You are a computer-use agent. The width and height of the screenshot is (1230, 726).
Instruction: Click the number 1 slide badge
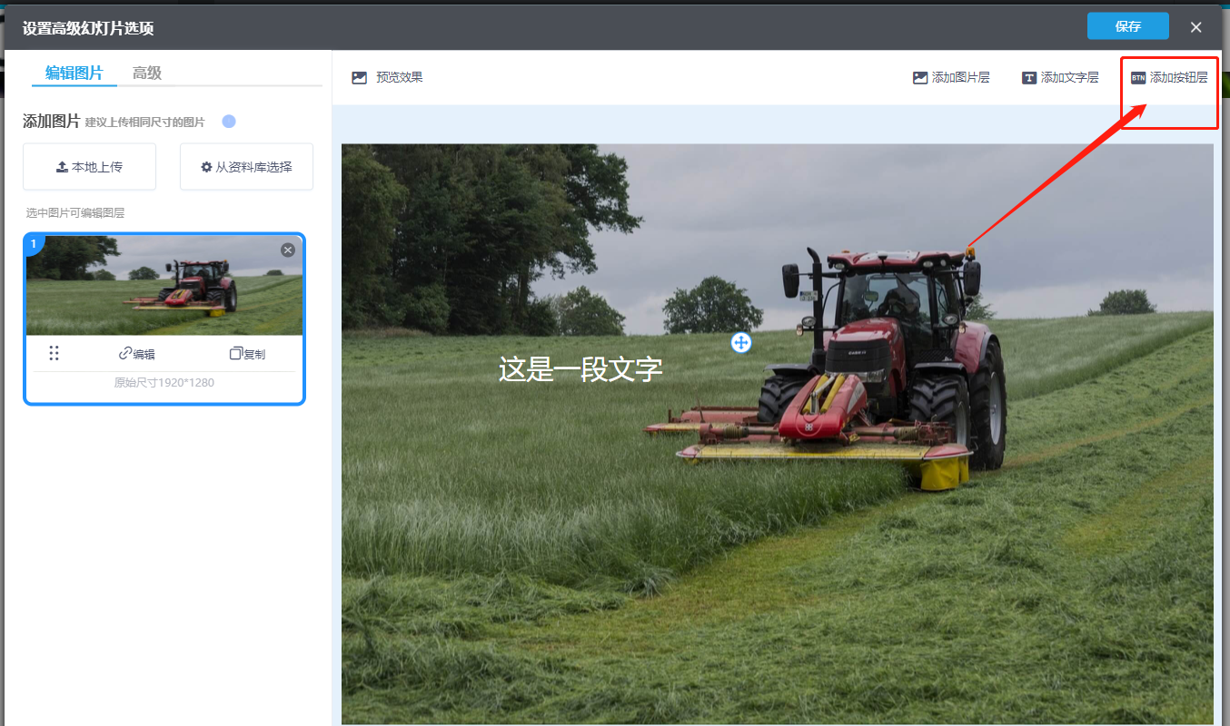(x=34, y=243)
